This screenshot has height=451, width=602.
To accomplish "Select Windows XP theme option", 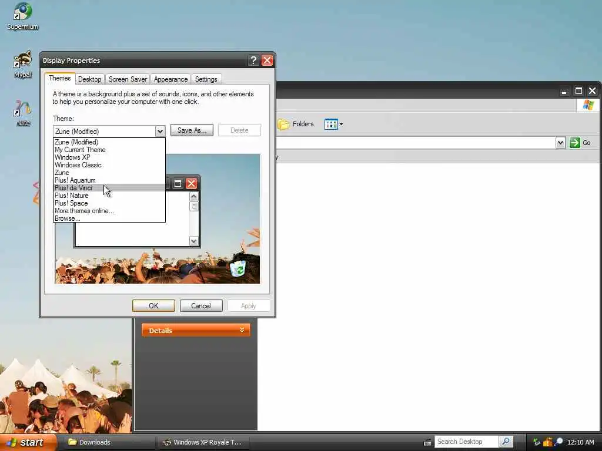I will point(109,157).
